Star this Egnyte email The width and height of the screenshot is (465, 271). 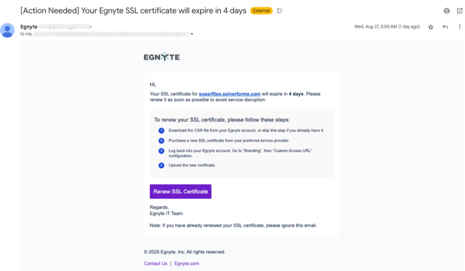click(x=431, y=27)
